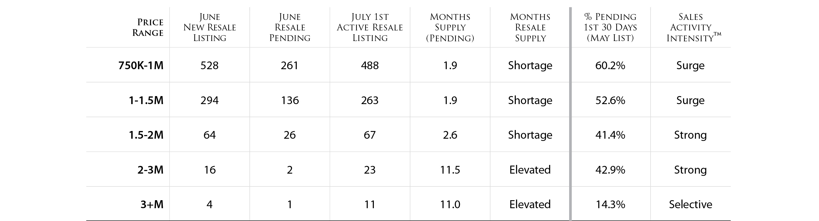Select the July 1st Active Resale Listing header

pos(370,27)
